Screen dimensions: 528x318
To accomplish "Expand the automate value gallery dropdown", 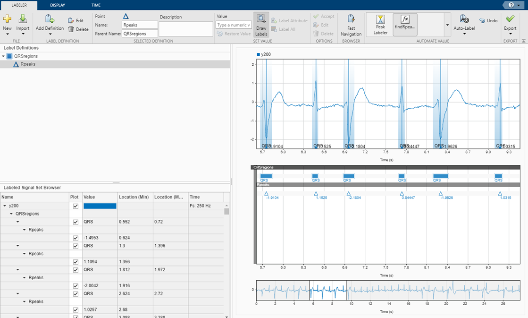I will pos(447,25).
